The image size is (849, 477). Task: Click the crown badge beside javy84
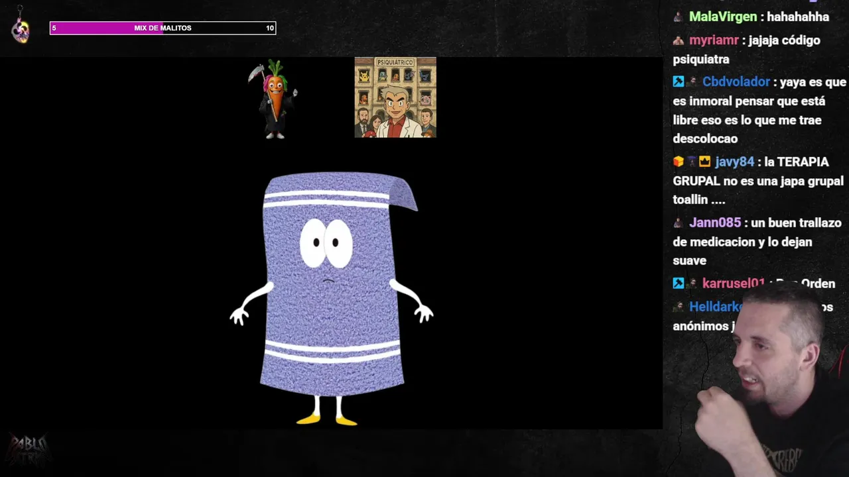[x=704, y=162]
